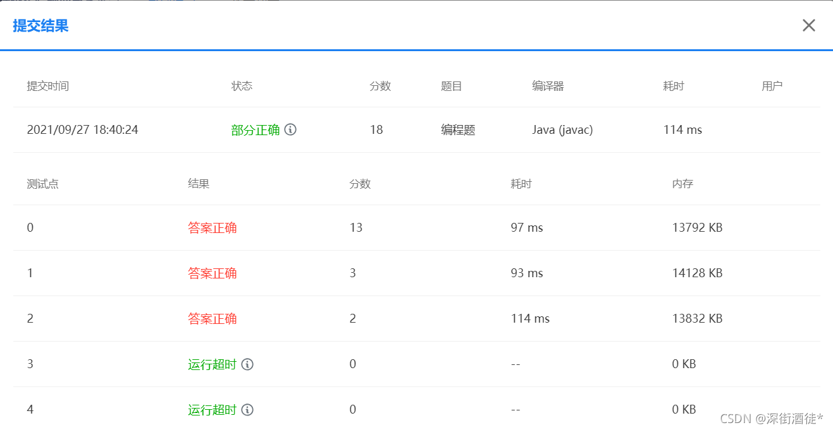Open the 编译器 column options via Java (javac)
This screenshot has width=833, height=430.
[x=562, y=129]
